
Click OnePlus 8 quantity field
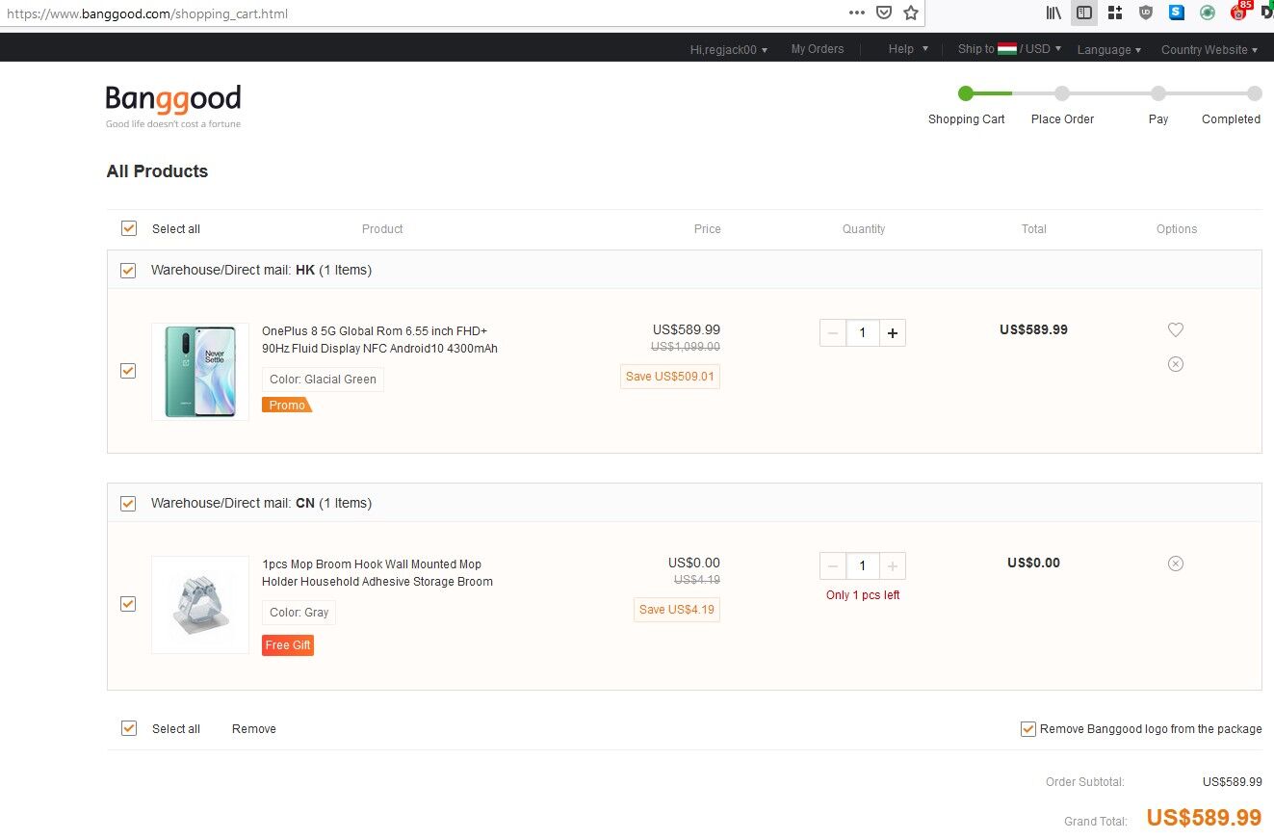click(x=863, y=333)
